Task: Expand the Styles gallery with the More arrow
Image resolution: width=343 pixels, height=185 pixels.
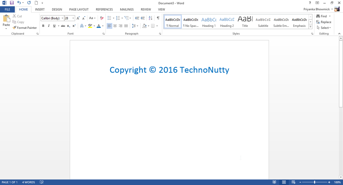Action: point(310,26)
